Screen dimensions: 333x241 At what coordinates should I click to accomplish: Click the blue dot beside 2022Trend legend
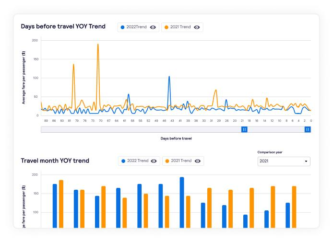pyautogui.click(x=122, y=27)
